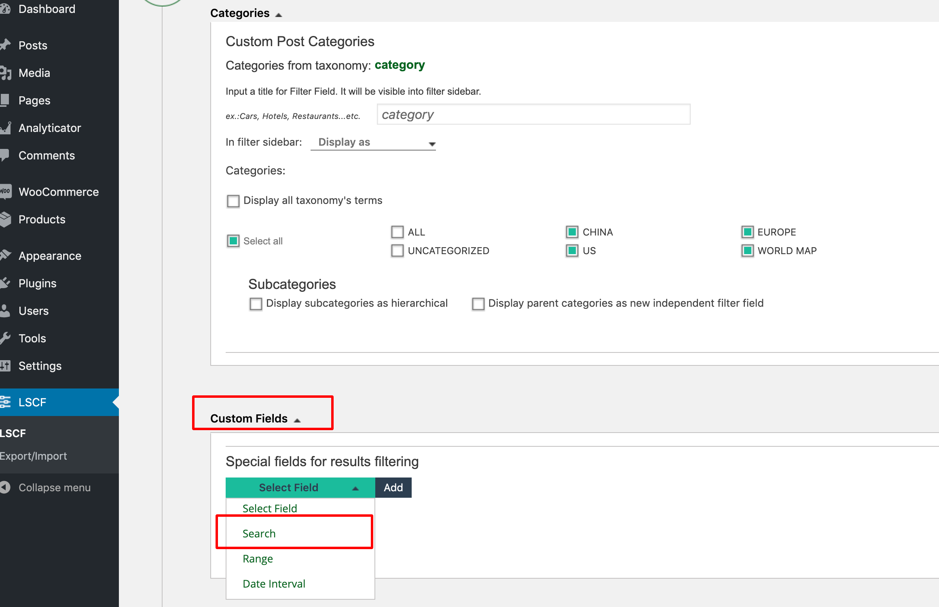Image resolution: width=939 pixels, height=607 pixels.
Task: Uncheck the US category checkbox
Action: tap(572, 251)
